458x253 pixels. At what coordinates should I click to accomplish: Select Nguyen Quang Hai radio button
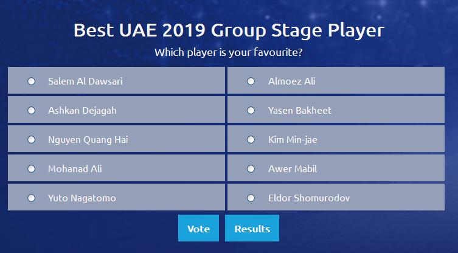pos(31,140)
